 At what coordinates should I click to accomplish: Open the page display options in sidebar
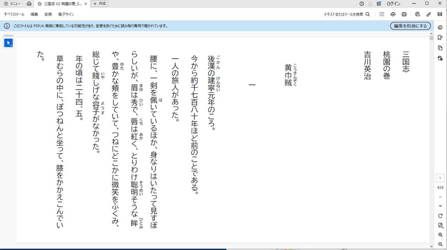coord(440,225)
